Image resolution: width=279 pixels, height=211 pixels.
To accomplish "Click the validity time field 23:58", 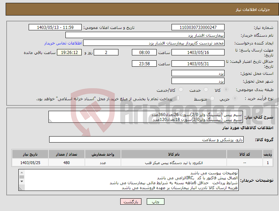I will (144, 64).
